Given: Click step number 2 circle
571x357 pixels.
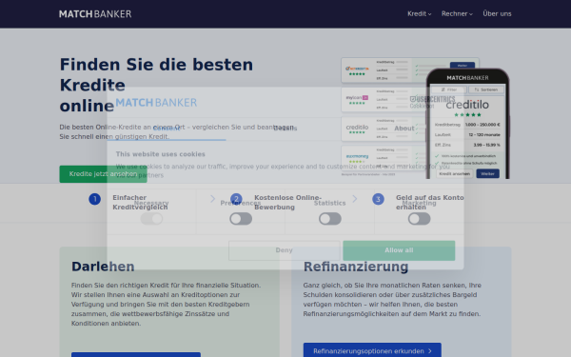Looking at the screenshot, I should 236,199.
